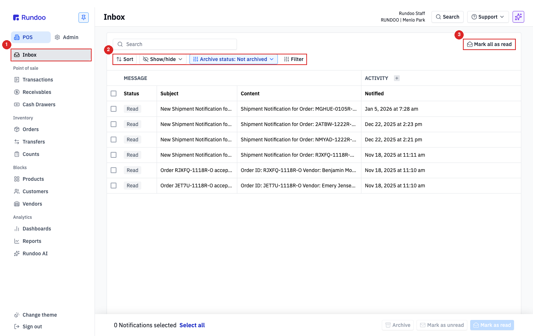Viewport: 533px width, 336px height.
Task: Click the Mark all as read envelope icon
Action: [470, 44]
